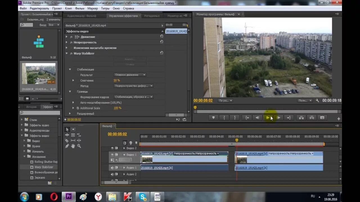The image size is (360, 202).
Task: Toggle Видео 1 track visibility eye
Action: (112, 155)
